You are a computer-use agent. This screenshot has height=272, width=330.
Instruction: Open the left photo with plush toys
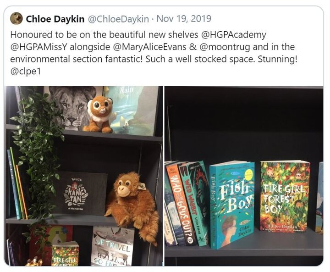point(83,176)
